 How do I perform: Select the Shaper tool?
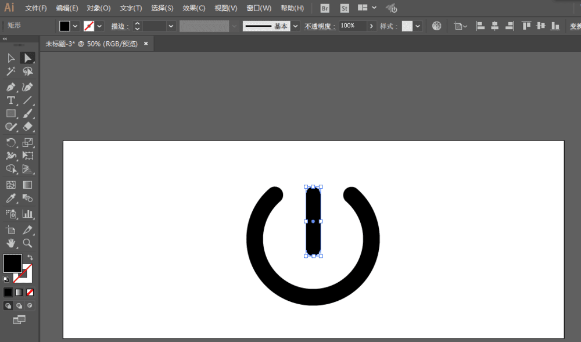[10, 127]
